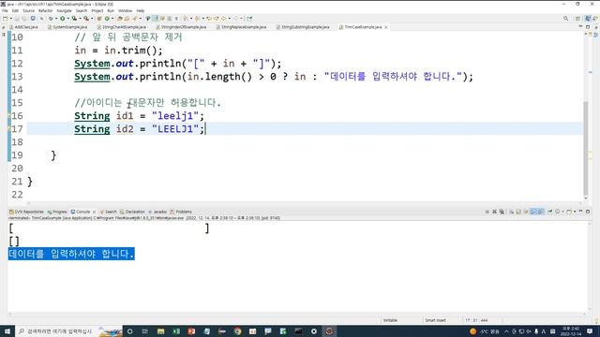Screen dimensions: 600x337
Task: Switch to the Java perspective icon
Action: [588, 19]
